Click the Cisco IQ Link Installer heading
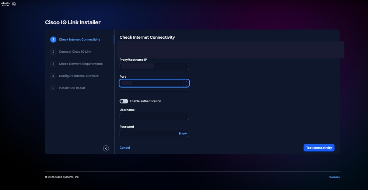The width and height of the screenshot is (368, 190). tap(73, 22)
